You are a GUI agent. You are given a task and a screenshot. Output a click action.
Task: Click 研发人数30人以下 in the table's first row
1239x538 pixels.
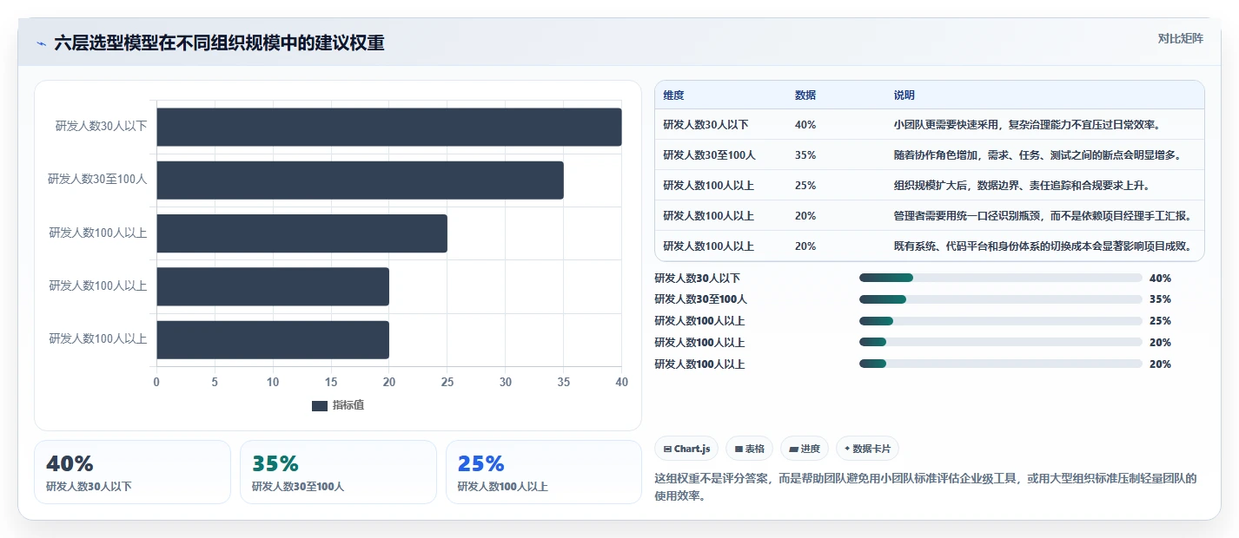coord(706,125)
